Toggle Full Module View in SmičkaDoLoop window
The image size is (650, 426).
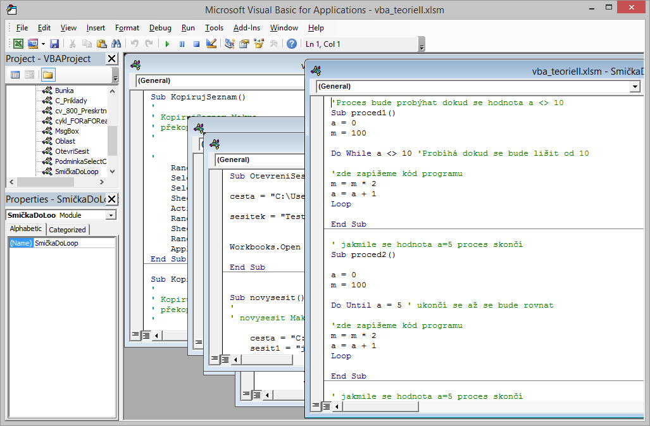(x=327, y=406)
